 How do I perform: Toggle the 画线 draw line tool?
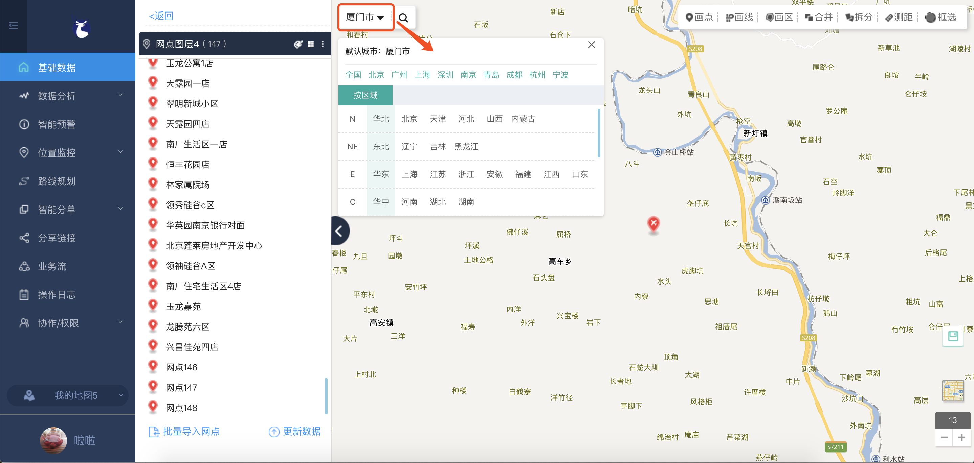pyautogui.click(x=739, y=17)
